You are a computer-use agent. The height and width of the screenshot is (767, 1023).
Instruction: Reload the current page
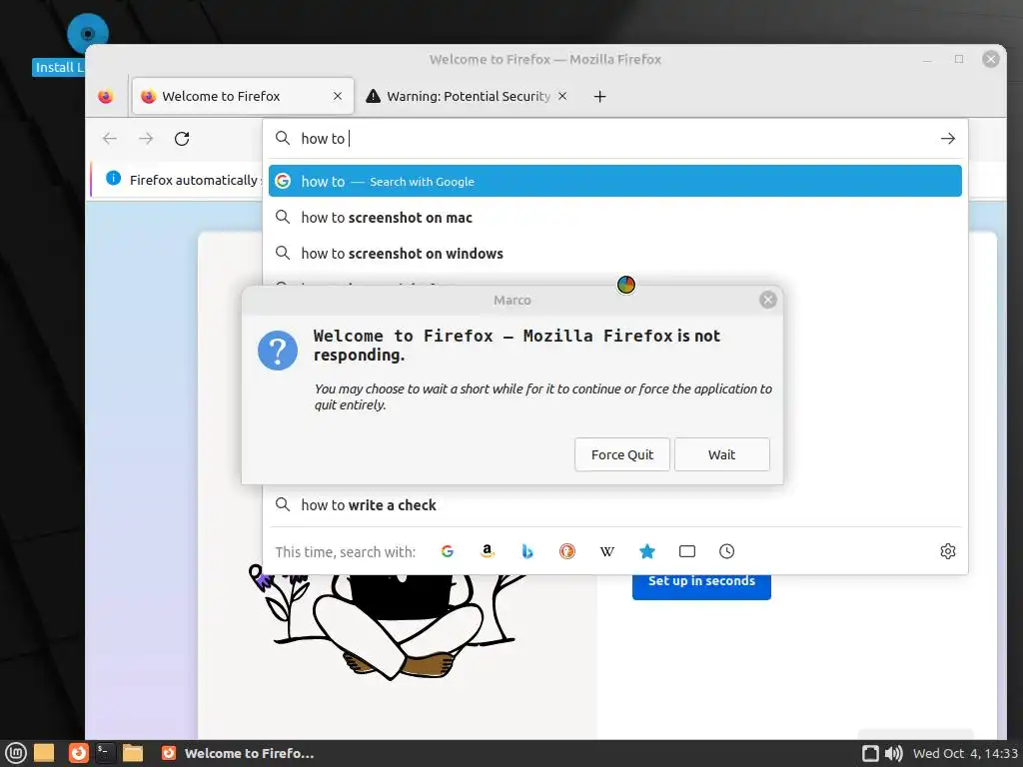[x=182, y=138]
